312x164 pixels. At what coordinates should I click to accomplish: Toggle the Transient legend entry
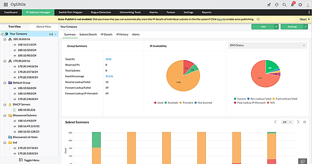coord(186,103)
